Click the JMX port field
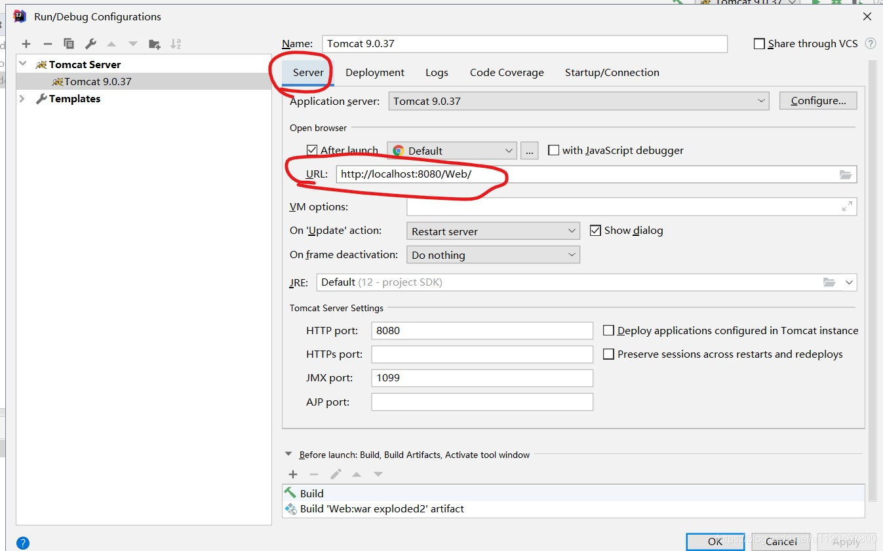The image size is (883, 551). coord(482,378)
